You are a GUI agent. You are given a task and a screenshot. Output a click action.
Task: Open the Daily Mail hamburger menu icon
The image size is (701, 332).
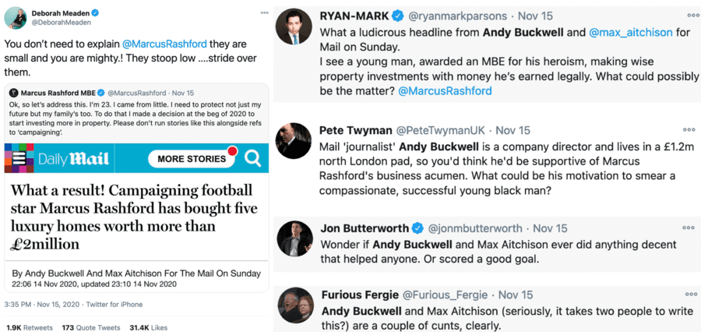click(x=17, y=158)
